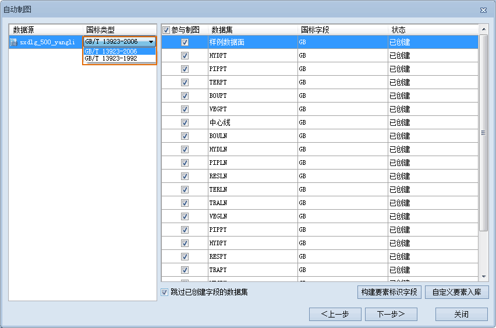
Task: Click the vertical scrollbar thumb
Action: (x=484, y=133)
